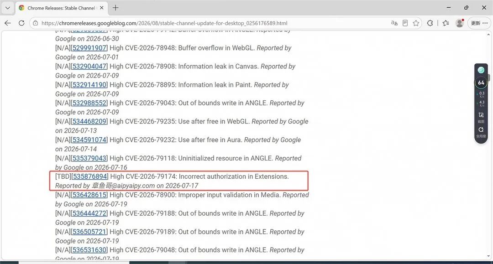Open a new tab with the plus button
The height and width of the screenshot is (264, 493).
point(115,8)
